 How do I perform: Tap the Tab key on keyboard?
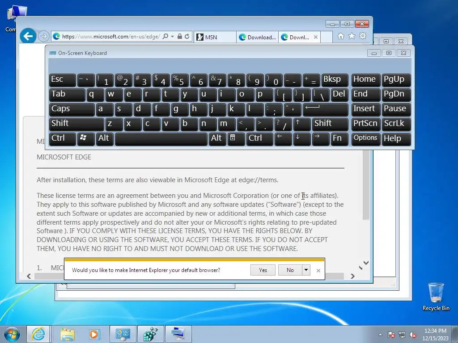click(67, 95)
